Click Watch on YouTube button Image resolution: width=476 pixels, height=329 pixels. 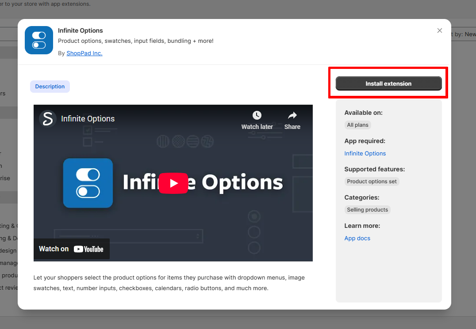click(x=71, y=249)
